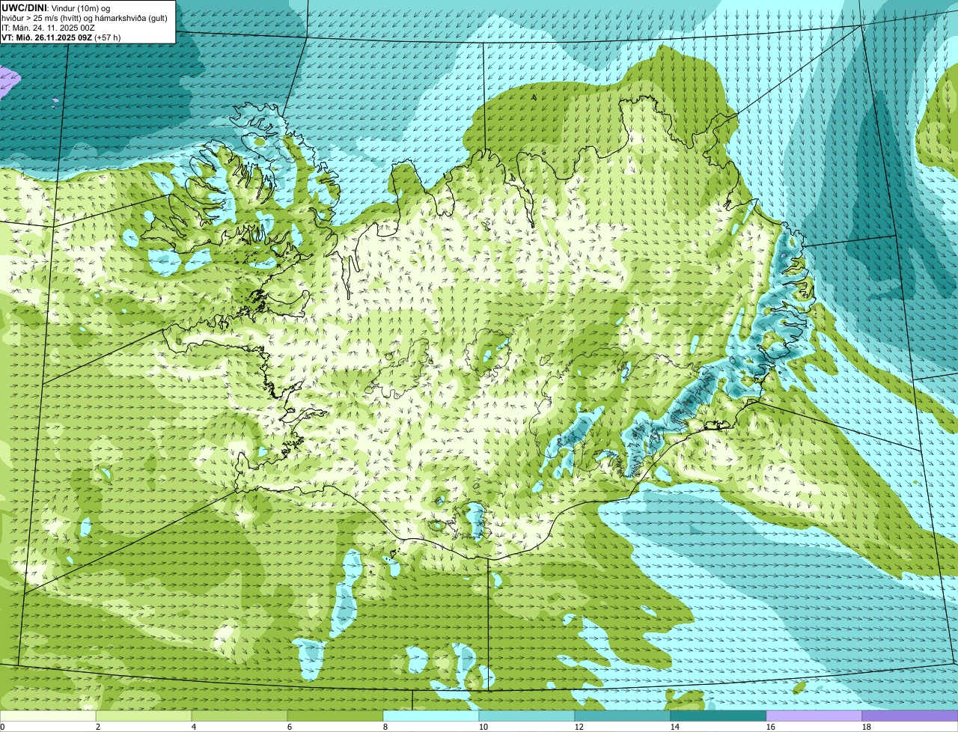
Task: Click the legend scale label '0'
Action: pyautogui.click(x=2, y=727)
